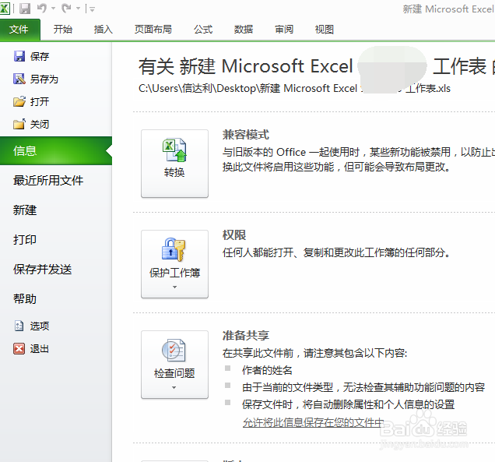
Task: Open the Customize Quick Access Toolbar dropdown
Action: pyautogui.click(x=92, y=9)
